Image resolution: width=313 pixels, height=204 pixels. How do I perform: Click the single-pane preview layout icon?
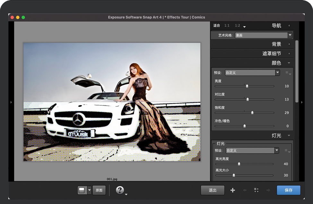point(82,190)
